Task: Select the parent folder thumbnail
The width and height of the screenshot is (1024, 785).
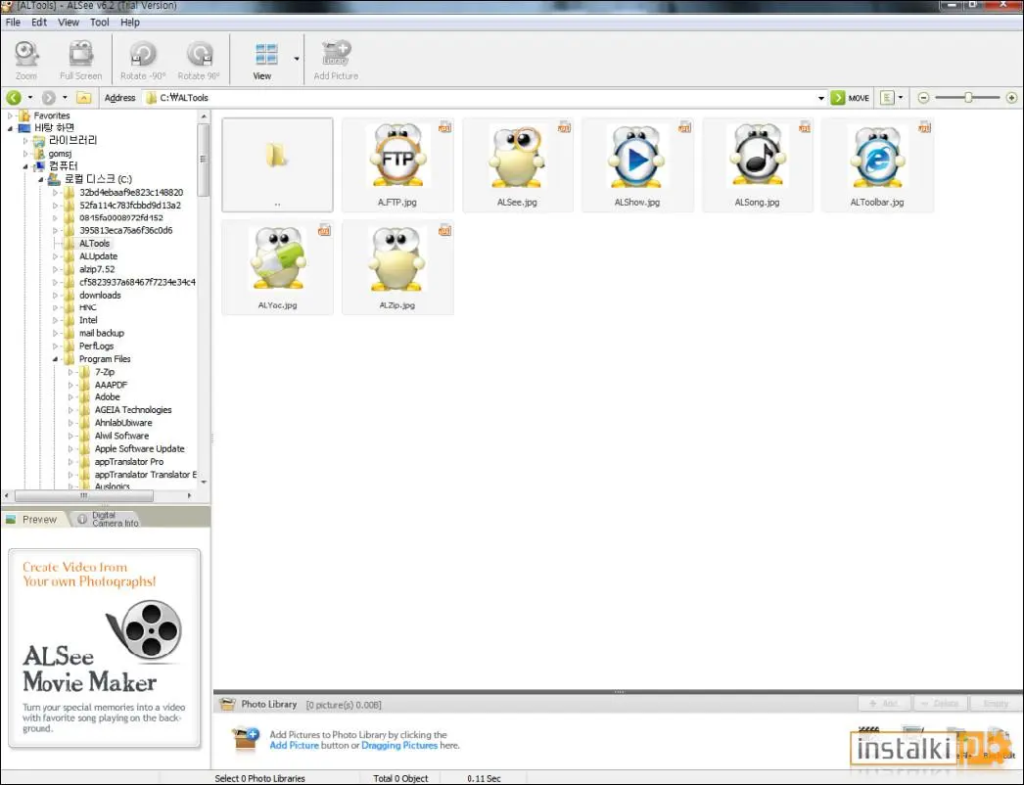Action: pos(278,164)
